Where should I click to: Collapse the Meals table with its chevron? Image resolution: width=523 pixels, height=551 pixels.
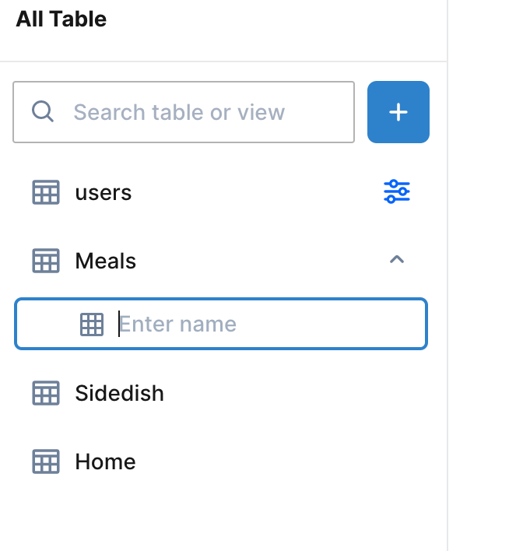(x=397, y=260)
